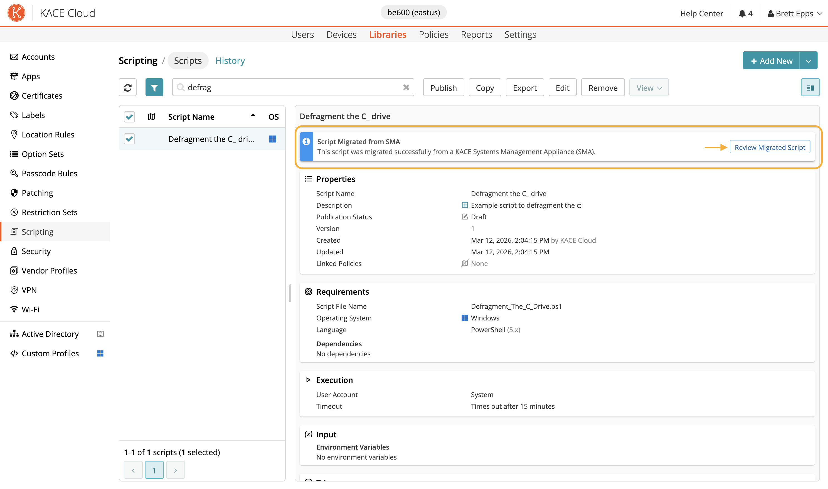828x489 pixels.
Task: Click the refresh scripts icon
Action: [128, 87]
